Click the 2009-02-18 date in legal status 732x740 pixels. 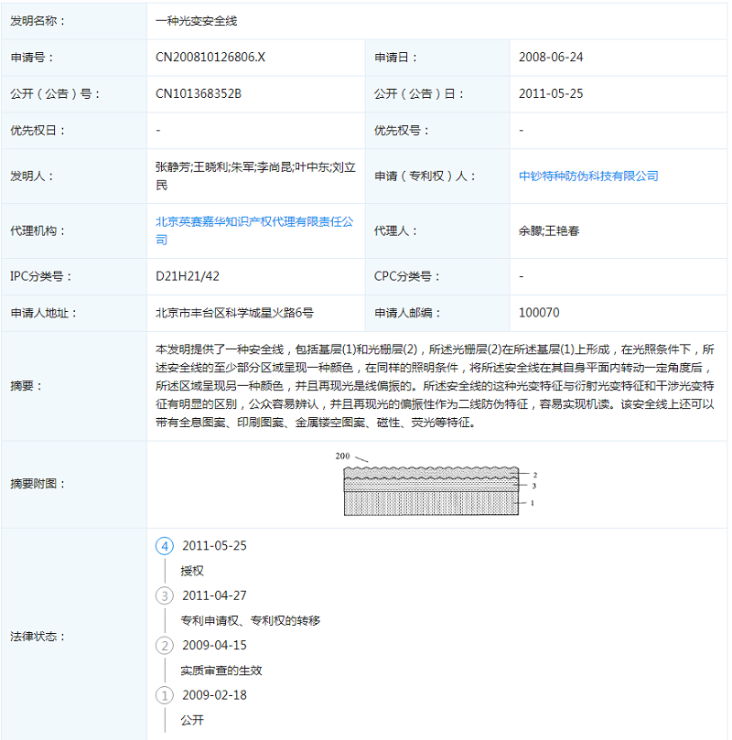point(214,695)
